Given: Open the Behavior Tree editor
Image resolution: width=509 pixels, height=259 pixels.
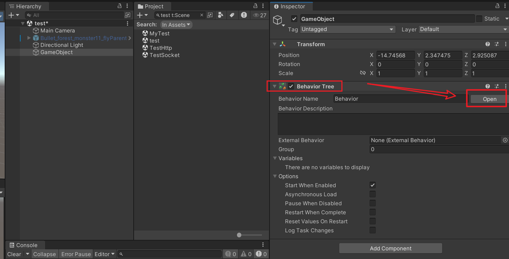Looking at the screenshot, I should coord(489,99).
